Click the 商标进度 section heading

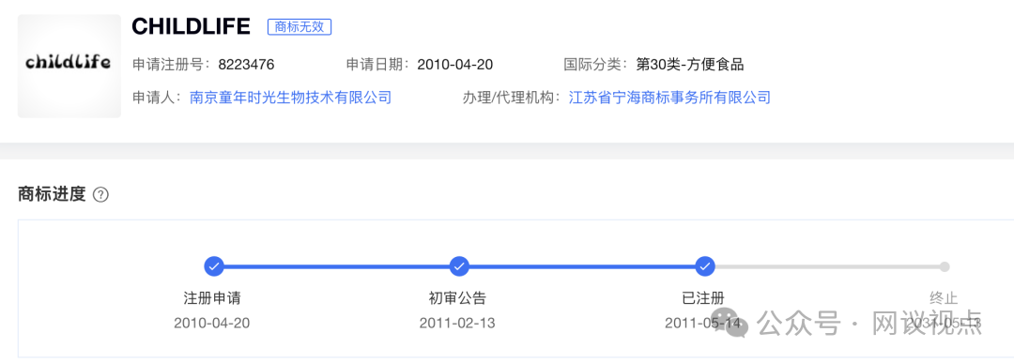pos(52,194)
